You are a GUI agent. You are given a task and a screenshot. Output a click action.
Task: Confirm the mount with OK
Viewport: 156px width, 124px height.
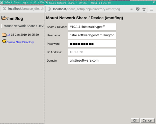(x=135, y=120)
